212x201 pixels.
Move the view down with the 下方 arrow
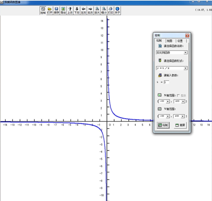click(77, 11)
